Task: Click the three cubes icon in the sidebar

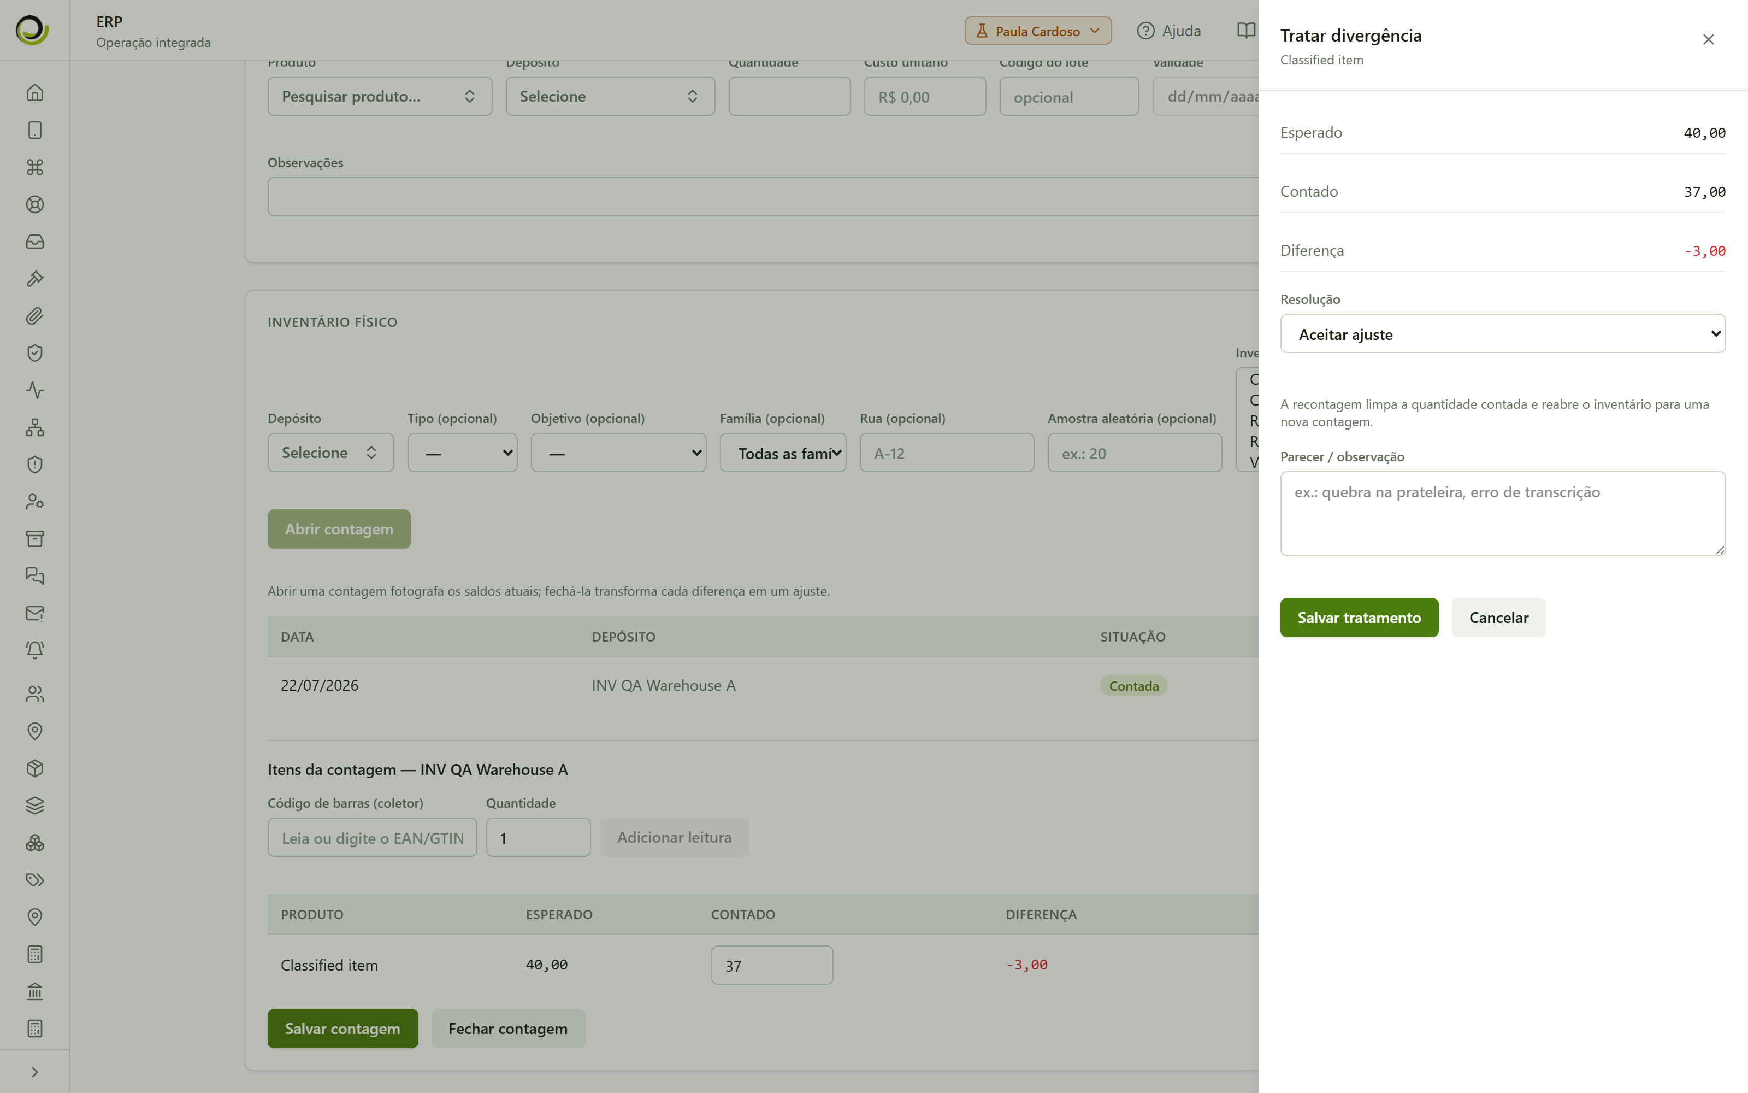Action: 34,843
